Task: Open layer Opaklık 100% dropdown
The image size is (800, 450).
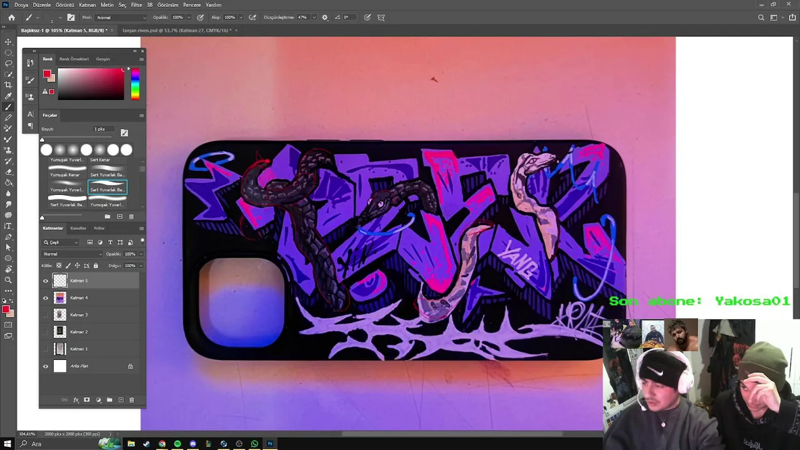Action: tap(140, 254)
